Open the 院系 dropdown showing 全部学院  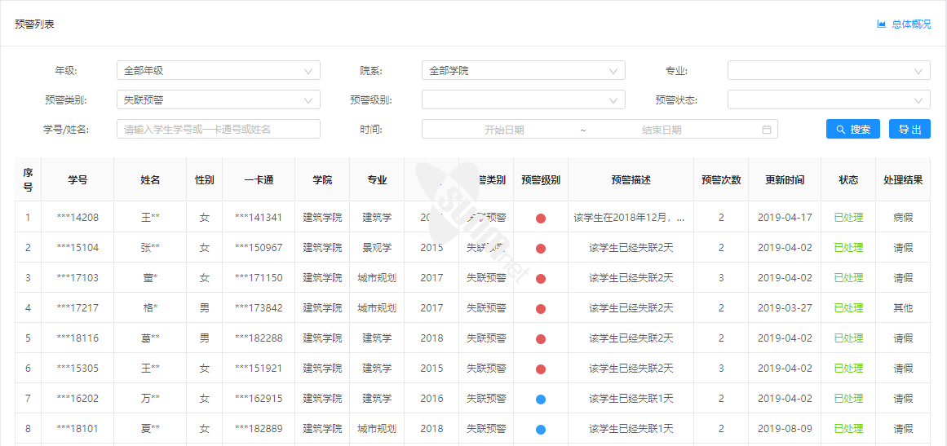pos(523,71)
